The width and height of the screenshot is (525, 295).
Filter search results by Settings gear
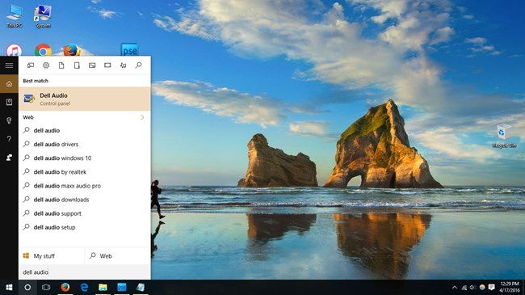coord(46,65)
